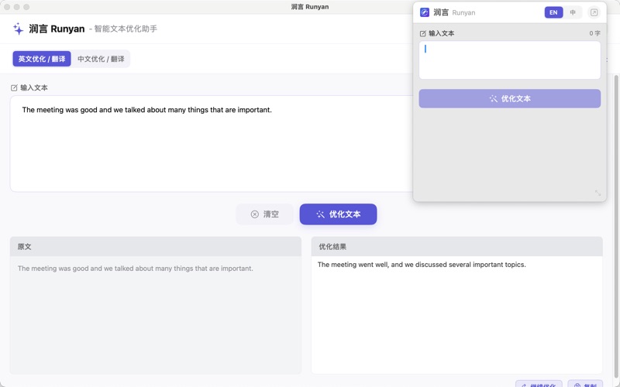Click the Runyan app icon in the floating panel

[425, 12]
